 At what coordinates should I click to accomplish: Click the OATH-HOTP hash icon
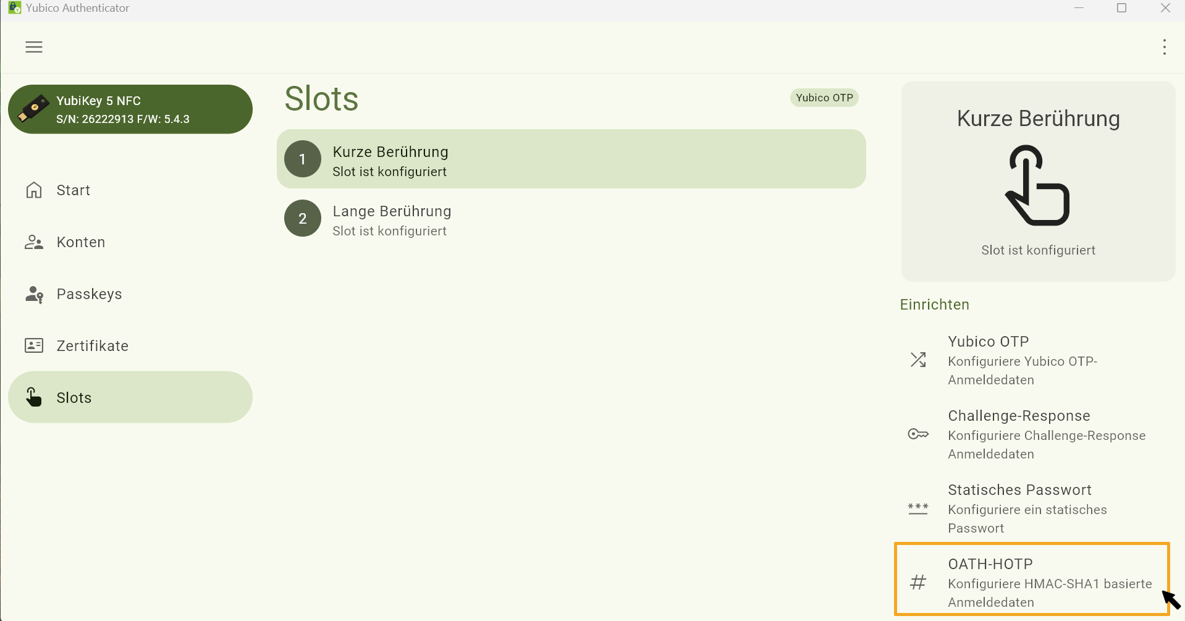click(x=918, y=581)
